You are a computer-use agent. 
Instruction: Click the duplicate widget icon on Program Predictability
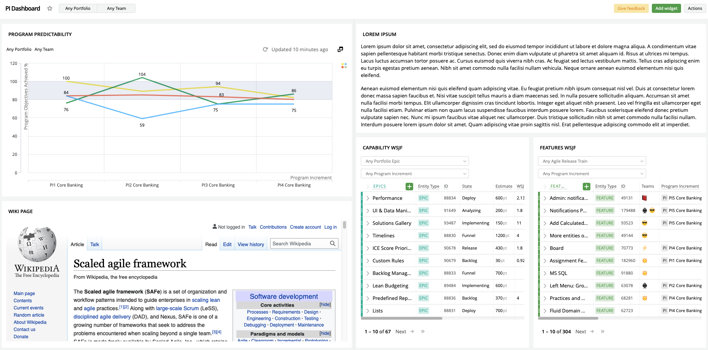click(340, 49)
